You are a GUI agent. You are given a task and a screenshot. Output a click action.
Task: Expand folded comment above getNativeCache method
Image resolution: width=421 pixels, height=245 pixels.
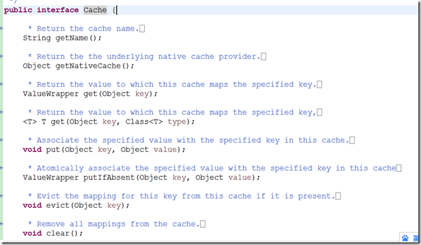point(1,56)
